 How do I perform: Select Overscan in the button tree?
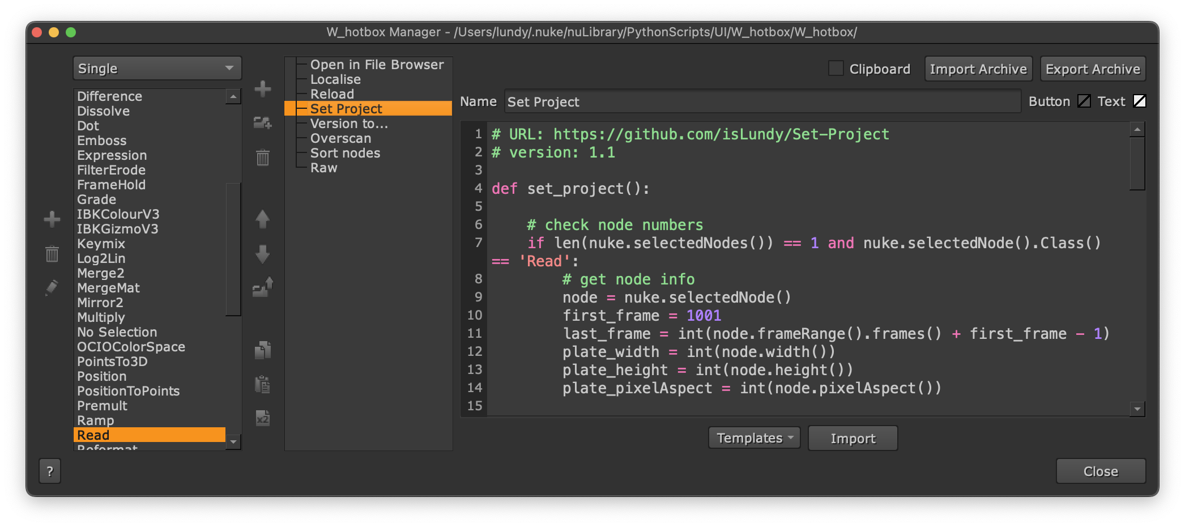point(340,138)
